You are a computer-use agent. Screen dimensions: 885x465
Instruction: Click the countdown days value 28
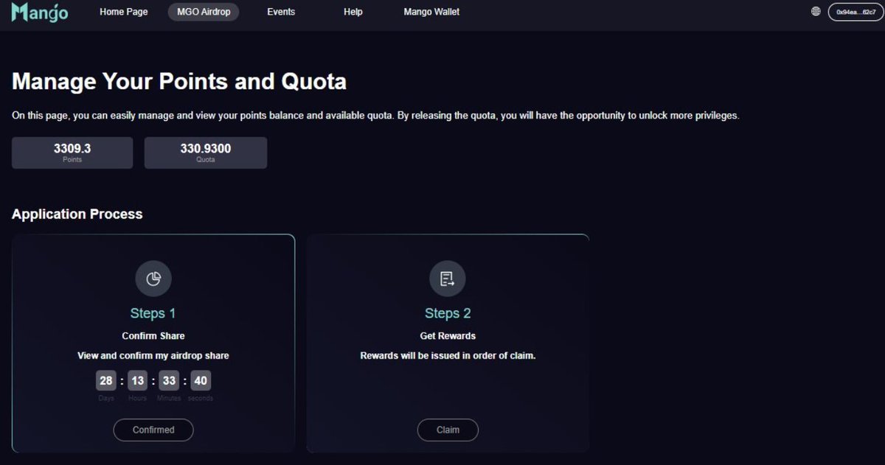click(x=106, y=381)
